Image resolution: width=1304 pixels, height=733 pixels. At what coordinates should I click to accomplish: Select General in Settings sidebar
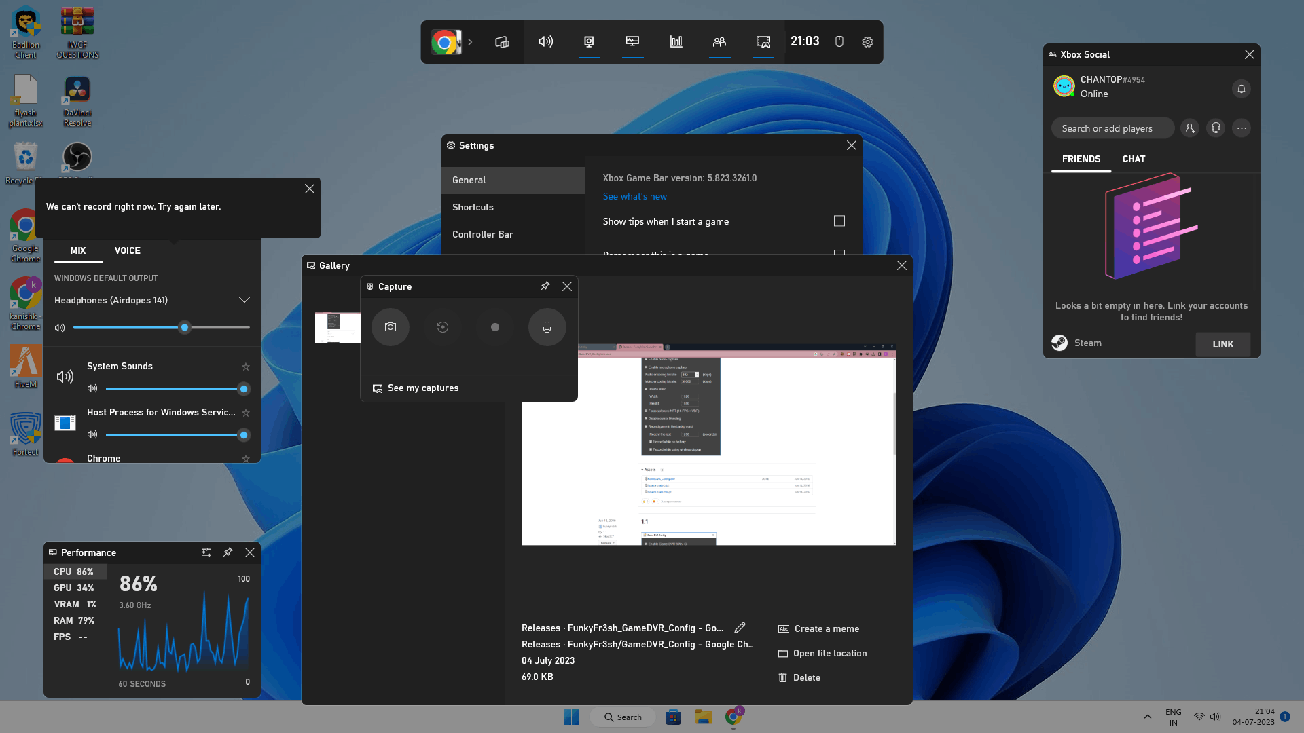pos(513,181)
